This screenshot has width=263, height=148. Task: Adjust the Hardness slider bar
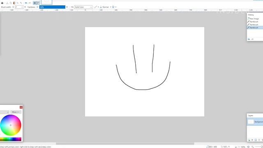pos(52,7)
